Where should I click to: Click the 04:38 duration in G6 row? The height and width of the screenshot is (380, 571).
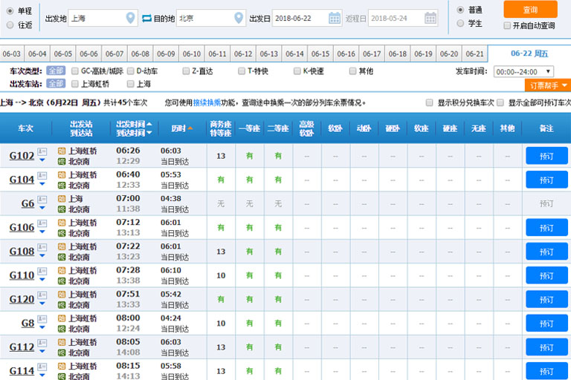pyautogui.click(x=171, y=199)
